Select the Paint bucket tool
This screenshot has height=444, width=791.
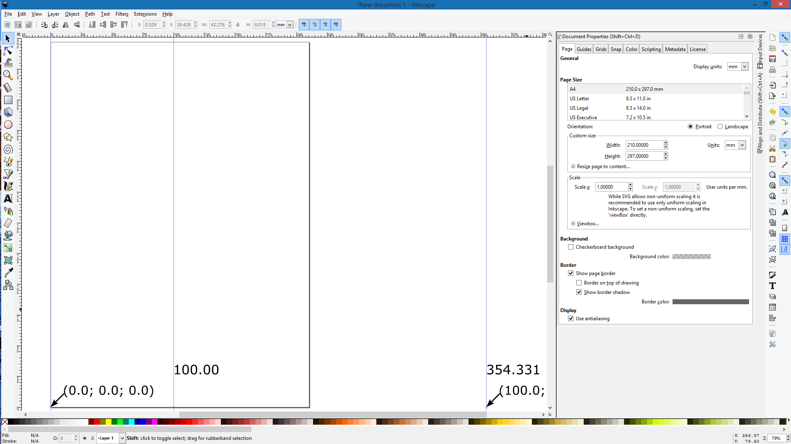[x=8, y=236]
